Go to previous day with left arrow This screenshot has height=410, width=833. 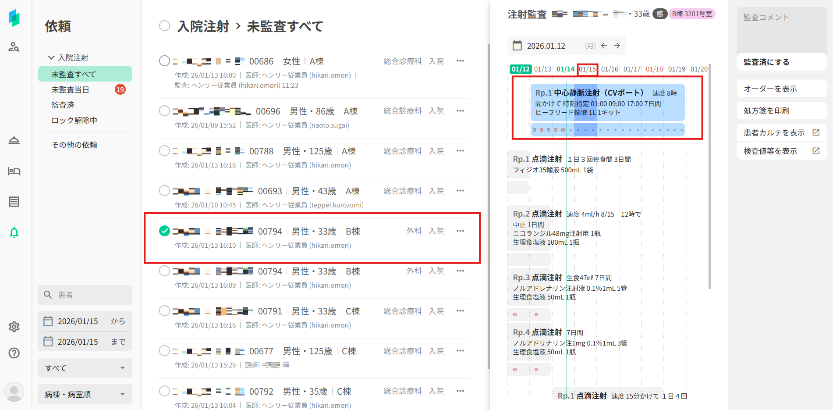pos(604,46)
